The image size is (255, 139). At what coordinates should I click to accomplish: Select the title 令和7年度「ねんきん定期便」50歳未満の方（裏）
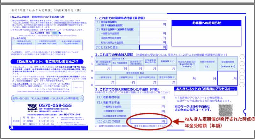47,10
